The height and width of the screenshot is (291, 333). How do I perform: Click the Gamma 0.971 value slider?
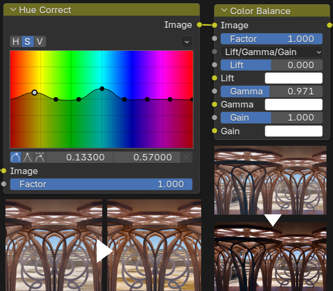tap(272, 91)
